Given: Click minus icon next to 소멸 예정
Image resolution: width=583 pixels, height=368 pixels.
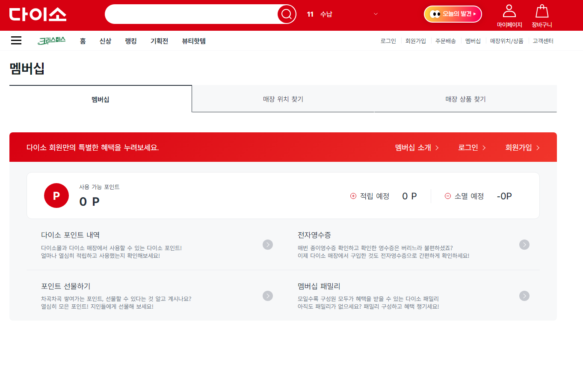Looking at the screenshot, I should click(x=448, y=196).
